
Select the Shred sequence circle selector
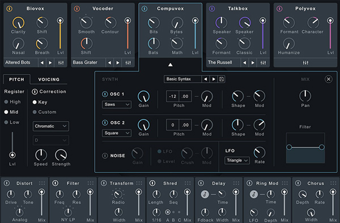pyautogui.click(x=168, y=212)
